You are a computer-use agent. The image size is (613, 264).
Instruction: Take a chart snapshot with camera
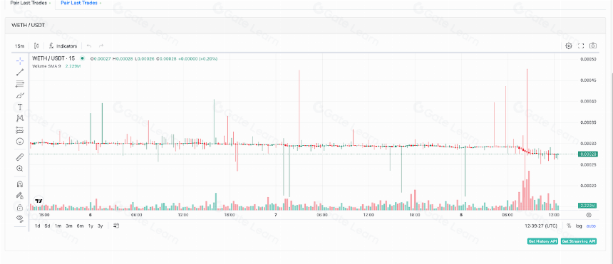pos(593,46)
